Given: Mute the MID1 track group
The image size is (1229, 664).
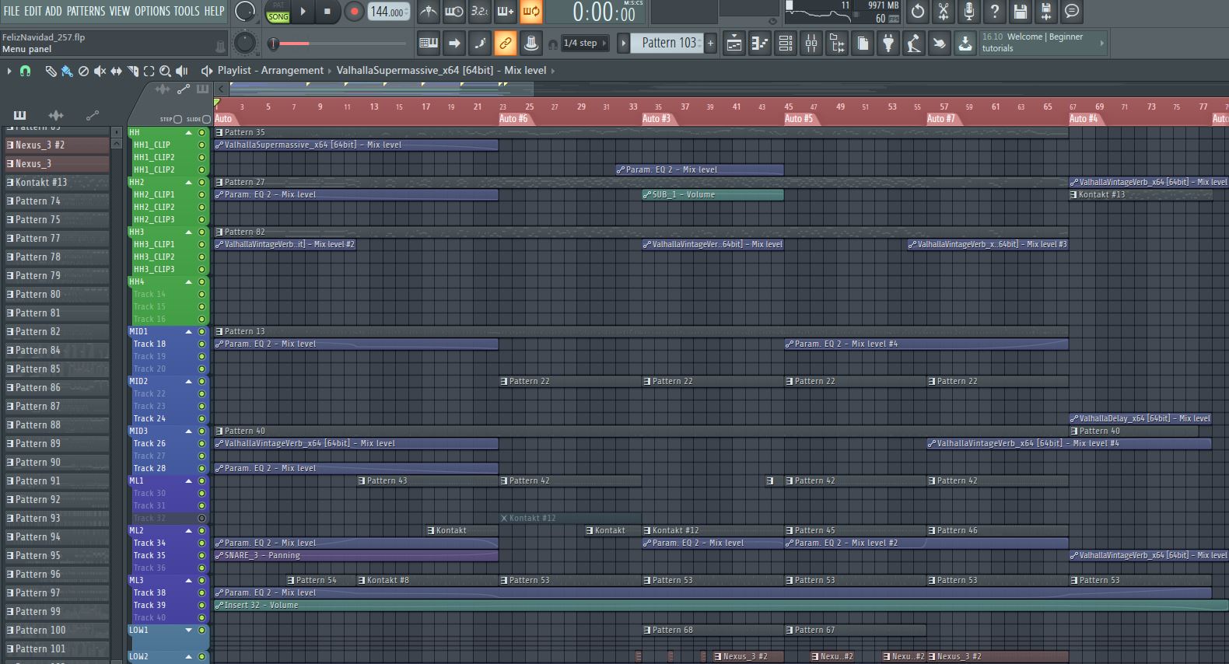Looking at the screenshot, I should 201,331.
